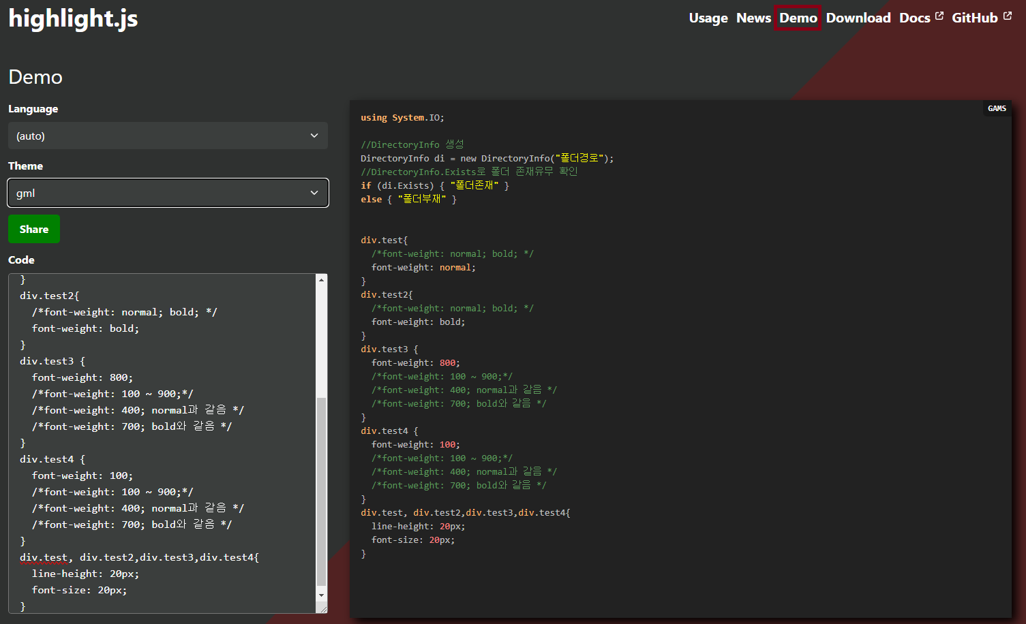The image size is (1026, 624).
Task: Click 'font-weight: bold;' in the Code editor
Action: pyautogui.click(x=85, y=328)
